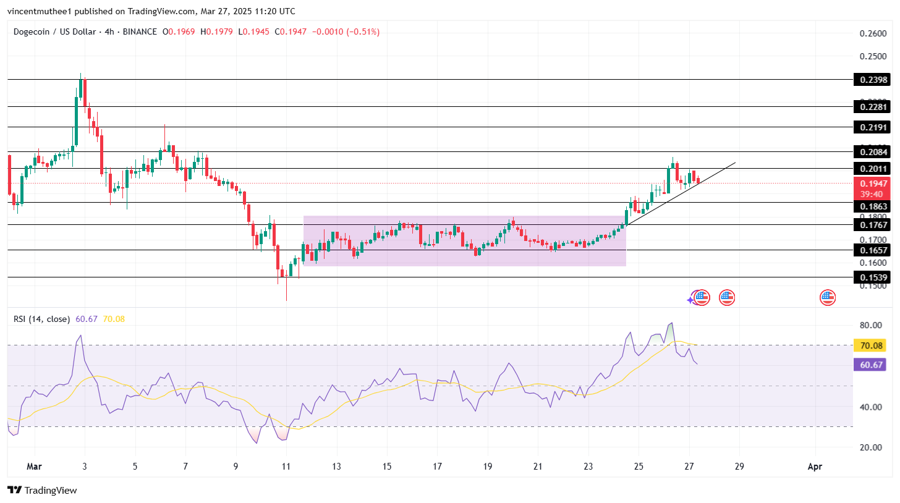Click the 0.2281 horizontal line label
Viewport: 900px width, 503px height.
[x=873, y=107]
